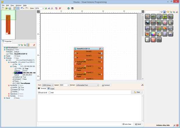Redo the action via the toolbar arrow
The width and height of the screenshot is (180, 128).
(26, 8)
